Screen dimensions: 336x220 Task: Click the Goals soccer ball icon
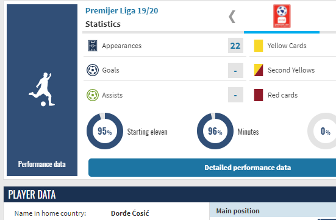[x=93, y=70]
